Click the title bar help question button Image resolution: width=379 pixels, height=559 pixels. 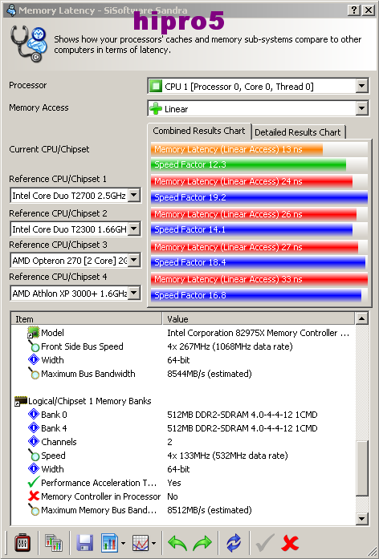tap(353, 10)
